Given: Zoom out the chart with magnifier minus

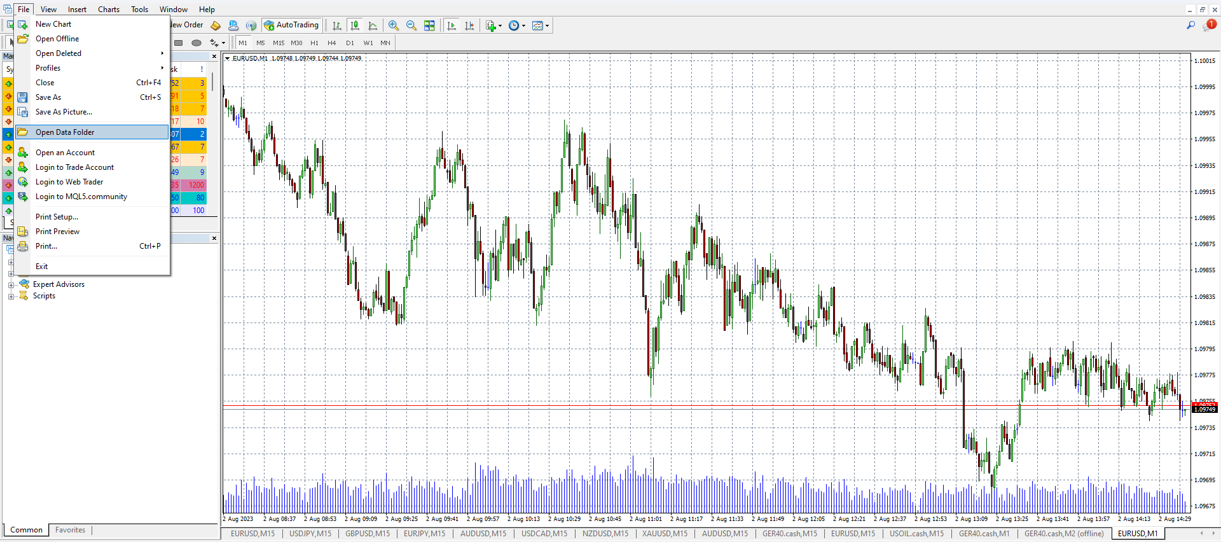Looking at the screenshot, I should point(411,25).
